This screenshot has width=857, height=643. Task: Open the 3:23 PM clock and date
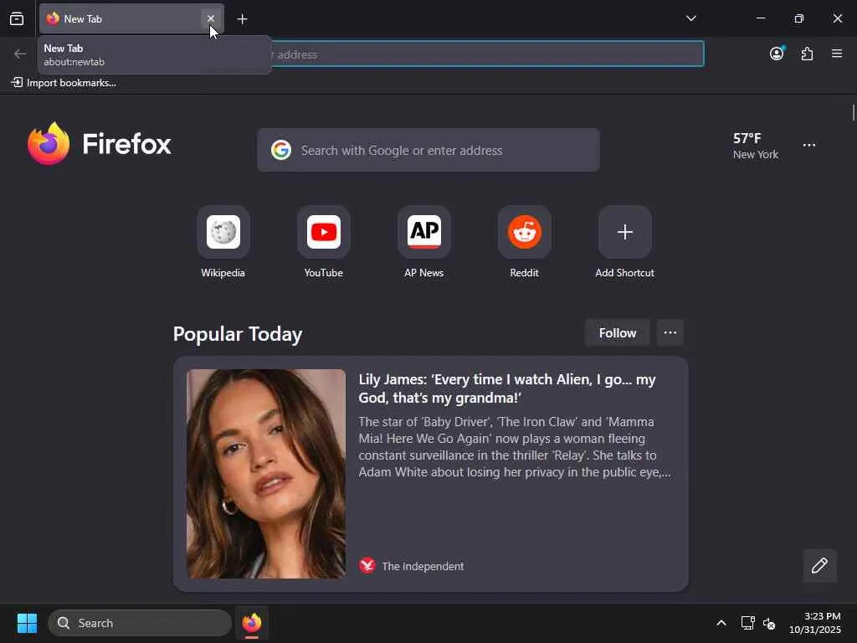click(x=815, y=623)
